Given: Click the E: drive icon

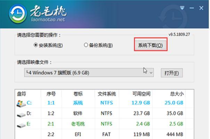Looking at the screenshot, I should coord(21,125).
